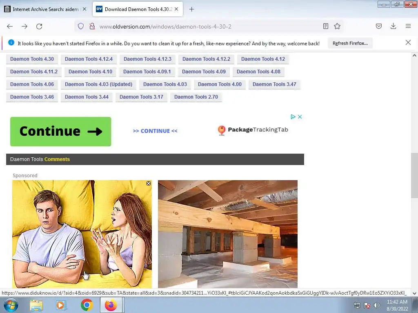Viewport: 418px width, 313px height.
Task: Select the Download Daemon Tools tab
Action: pyautogui.click(x=138, y=9)
